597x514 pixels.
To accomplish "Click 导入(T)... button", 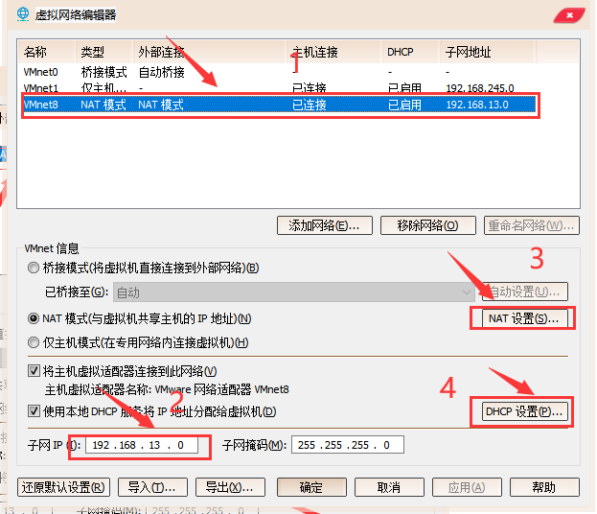I will (152, 487).
